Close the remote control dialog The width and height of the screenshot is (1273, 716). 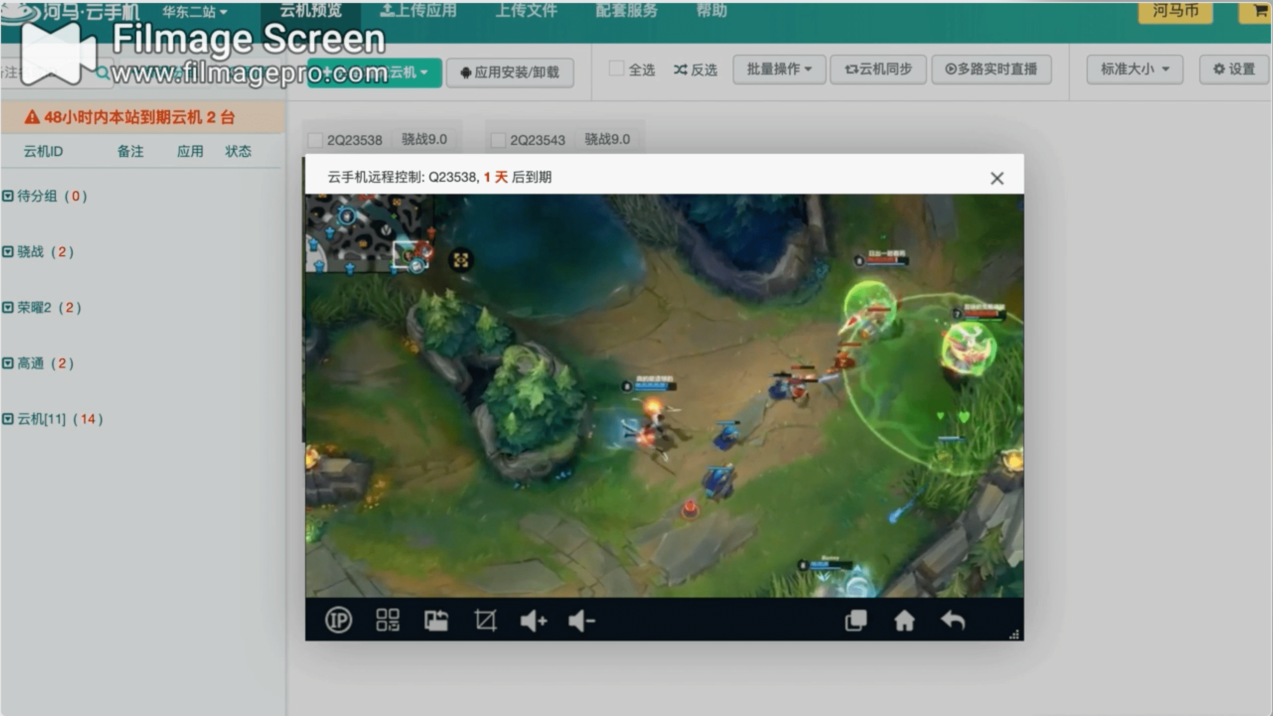pos(997,178)
